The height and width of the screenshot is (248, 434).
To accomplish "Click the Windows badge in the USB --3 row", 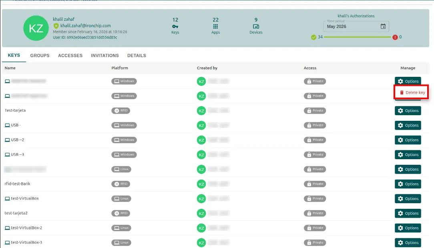I will point(124,154).
